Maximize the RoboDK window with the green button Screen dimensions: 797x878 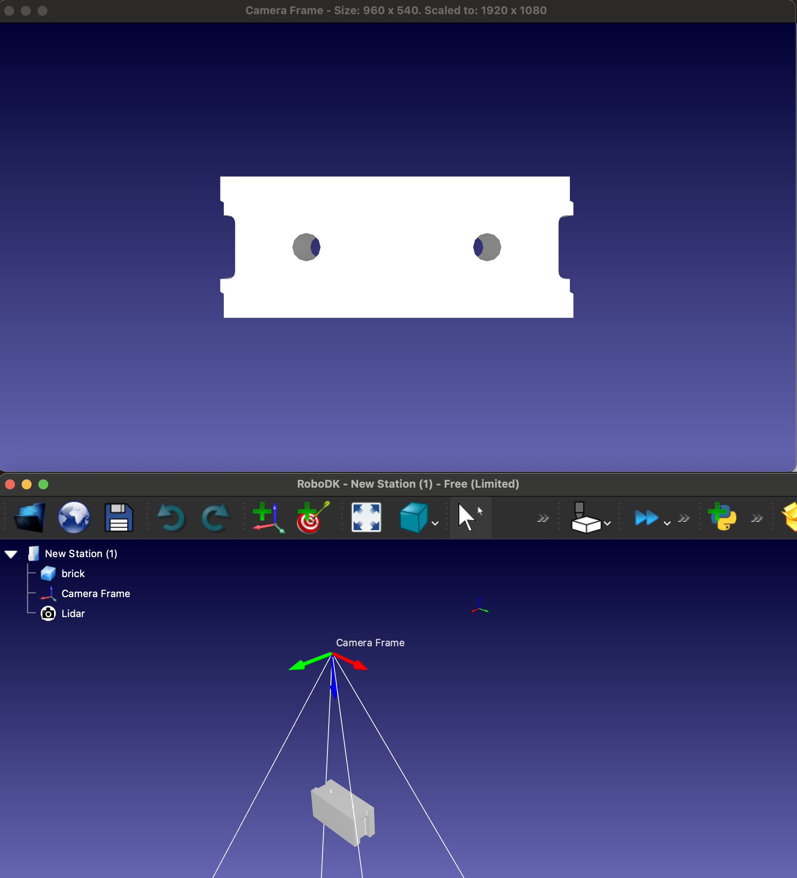[x=43, y=484]
